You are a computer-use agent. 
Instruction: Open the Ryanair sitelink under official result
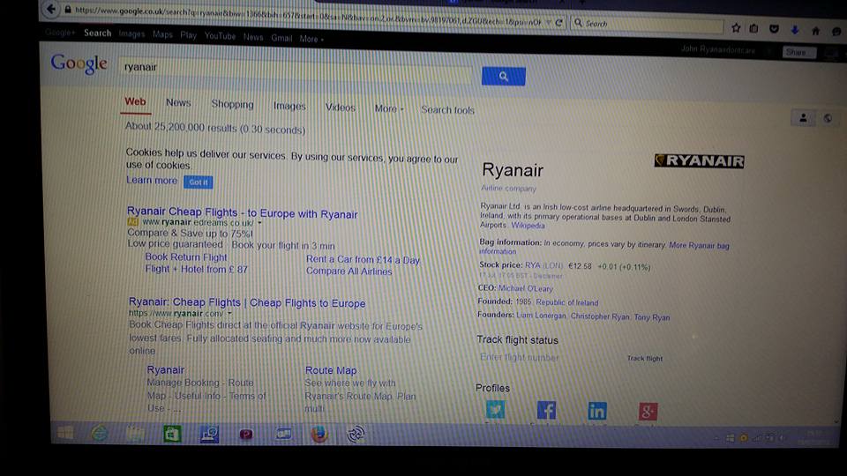pos(165,369)
